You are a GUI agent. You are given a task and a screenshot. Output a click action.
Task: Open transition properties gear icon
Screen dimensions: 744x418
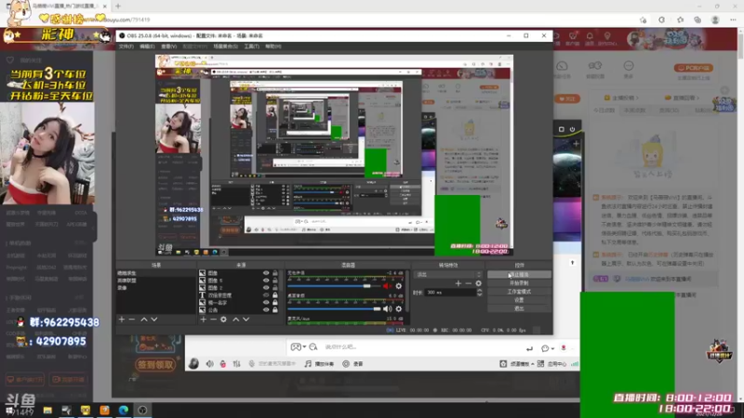pos(478,283)
